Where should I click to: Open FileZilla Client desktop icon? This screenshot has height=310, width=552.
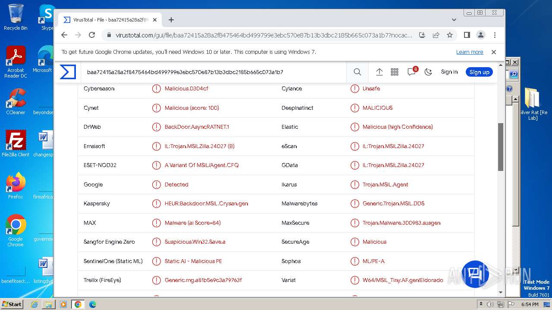16,143
